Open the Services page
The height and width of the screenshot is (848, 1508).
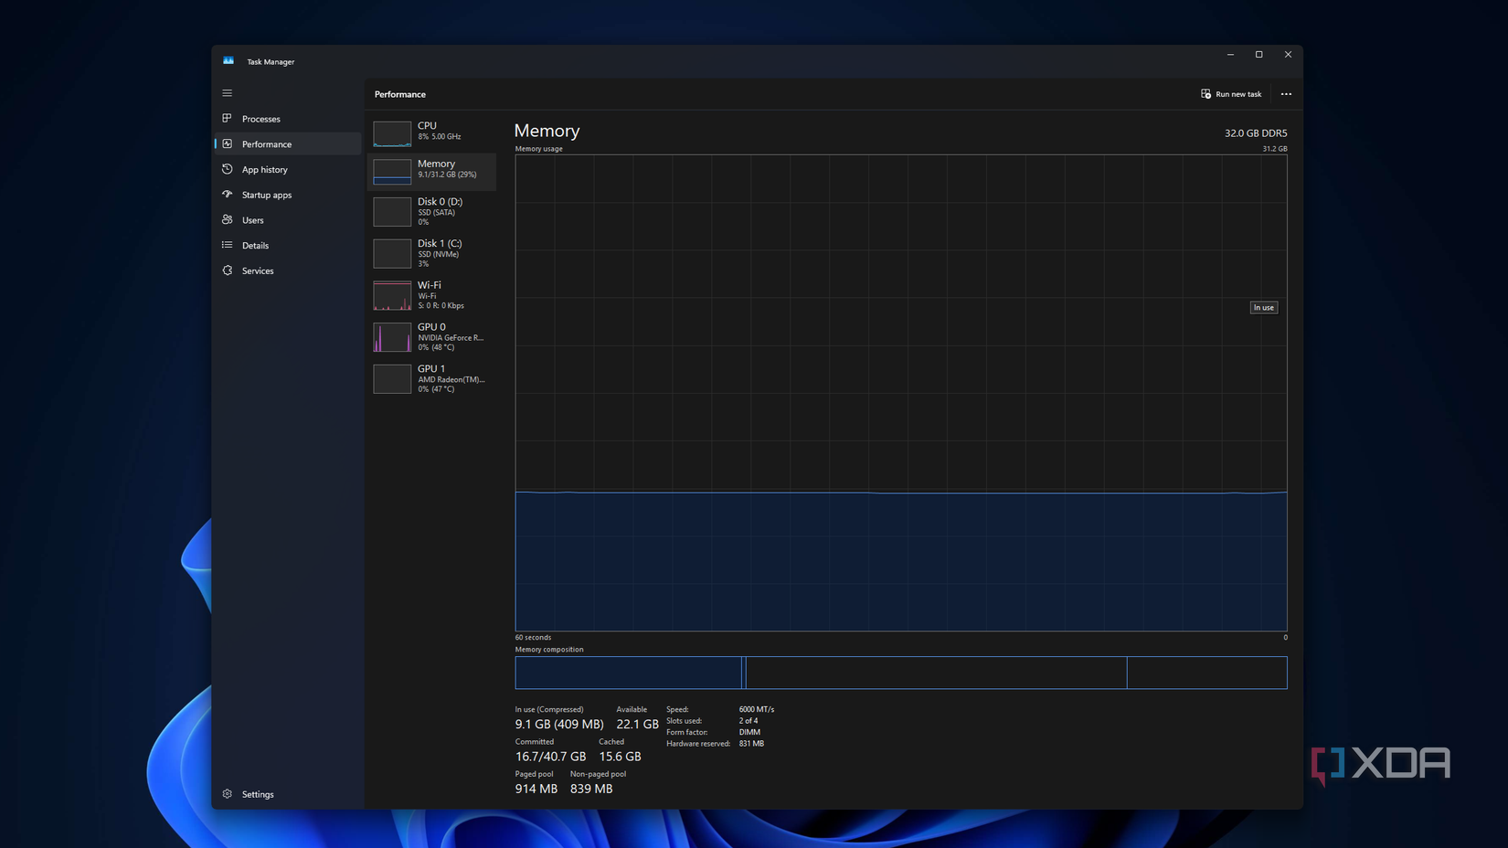(x=258, y=271)
